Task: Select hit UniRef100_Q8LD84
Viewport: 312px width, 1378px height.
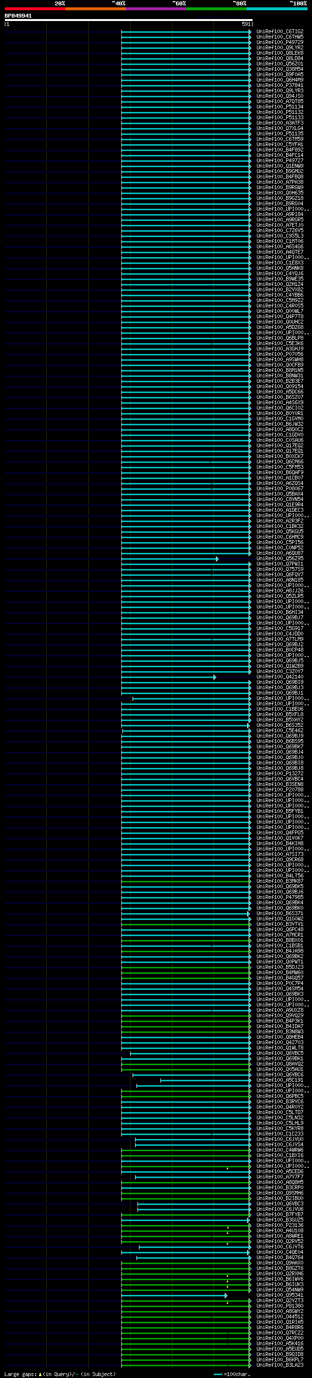Action: coord(280,59)
